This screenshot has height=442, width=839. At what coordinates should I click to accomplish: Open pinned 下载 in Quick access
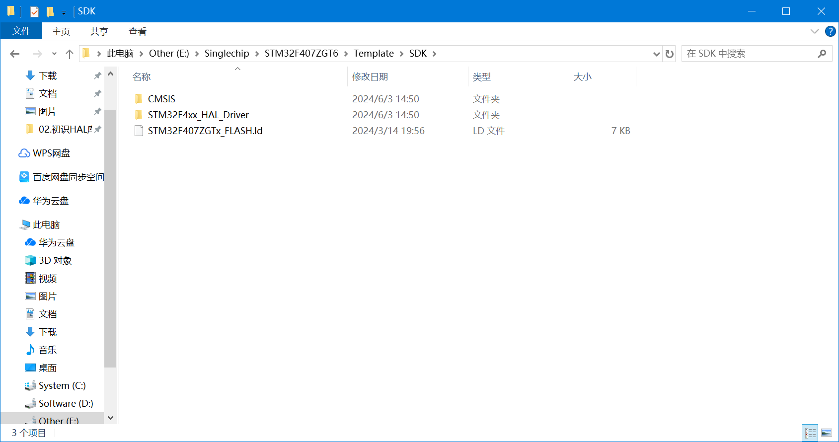click(x=48, y=75)
